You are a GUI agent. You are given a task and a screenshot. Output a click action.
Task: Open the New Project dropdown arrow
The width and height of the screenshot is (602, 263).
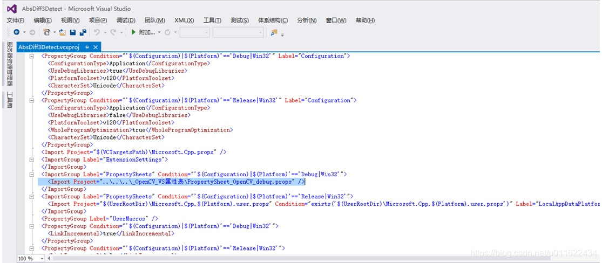click(x=55, y=32)
